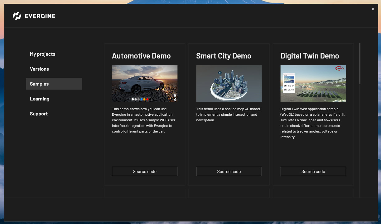This screenshot has width=381, height=224.
Task: Click the blue marker icon above the city model
Action: (220, 72)
